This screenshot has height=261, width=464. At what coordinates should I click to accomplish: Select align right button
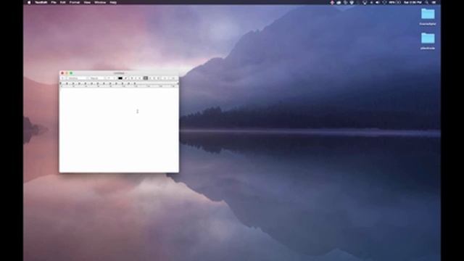(x=154, y=78)
